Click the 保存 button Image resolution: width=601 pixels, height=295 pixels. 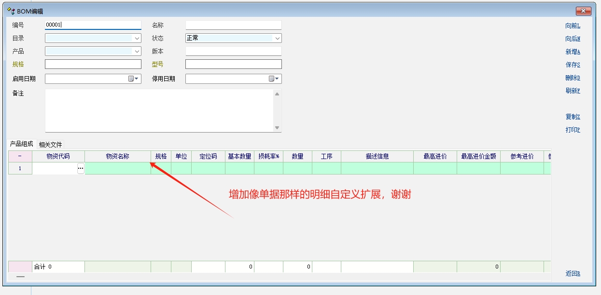click(x=573, y=65)
